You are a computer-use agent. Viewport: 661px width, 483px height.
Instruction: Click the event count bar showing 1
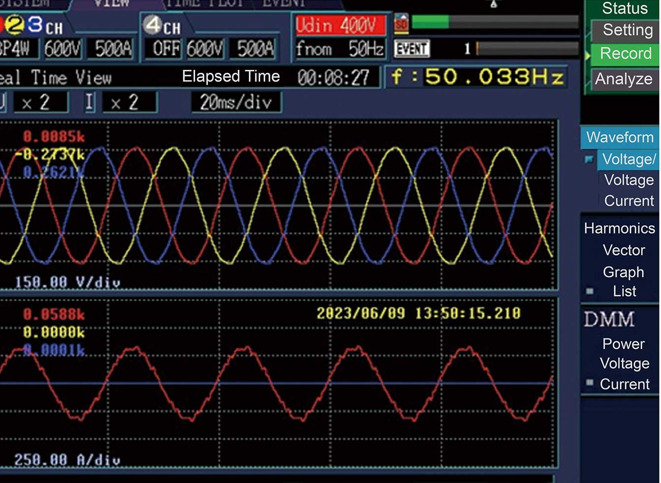pos(527,49)
